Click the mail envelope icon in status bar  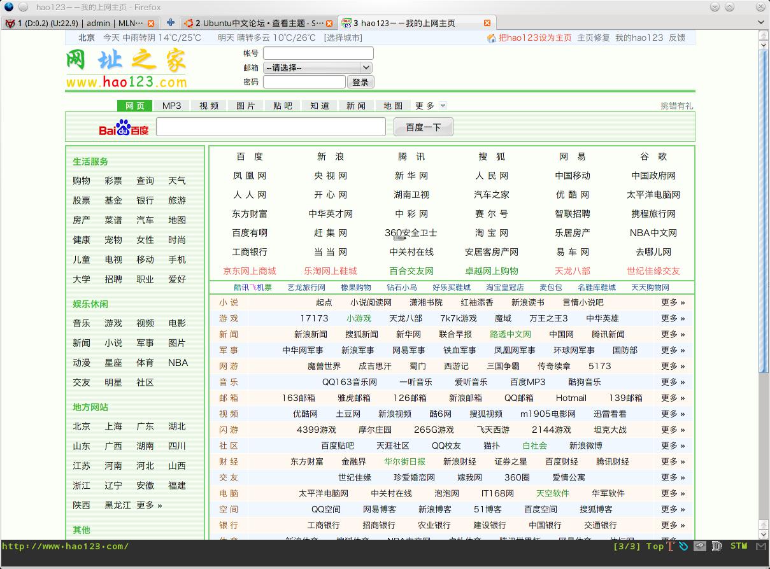pyautogui.click(x=761, y=546)
